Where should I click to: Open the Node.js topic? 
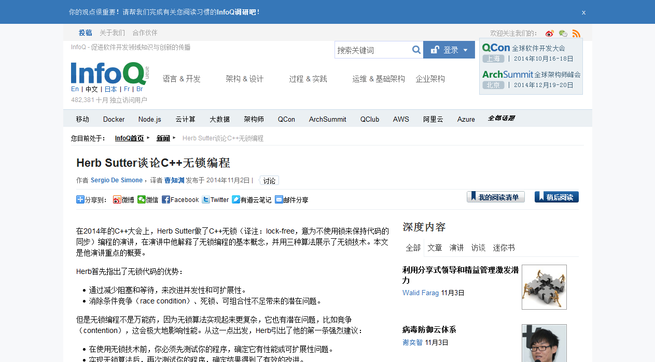pos(149,119)
